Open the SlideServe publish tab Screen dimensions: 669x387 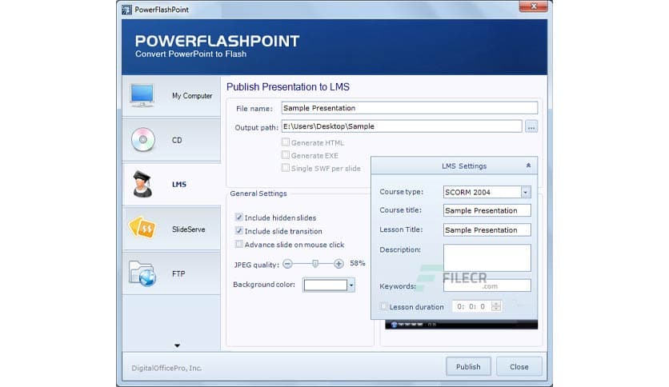(171, 229)
